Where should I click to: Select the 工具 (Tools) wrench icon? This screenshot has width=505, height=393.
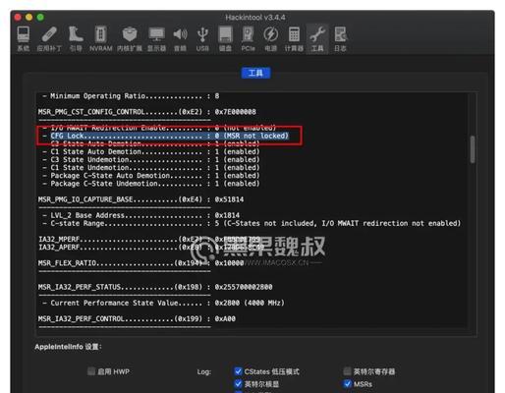coord(317,38)
